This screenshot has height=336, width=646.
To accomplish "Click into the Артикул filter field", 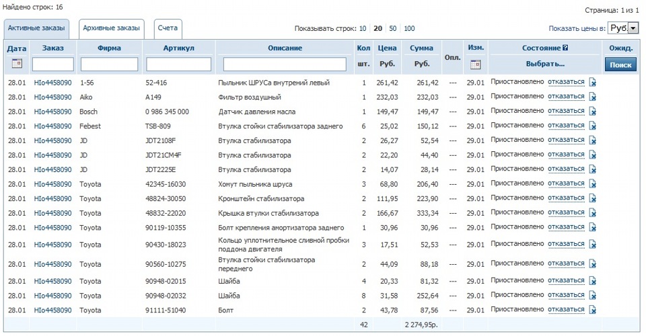I will (x=178, y=64).
